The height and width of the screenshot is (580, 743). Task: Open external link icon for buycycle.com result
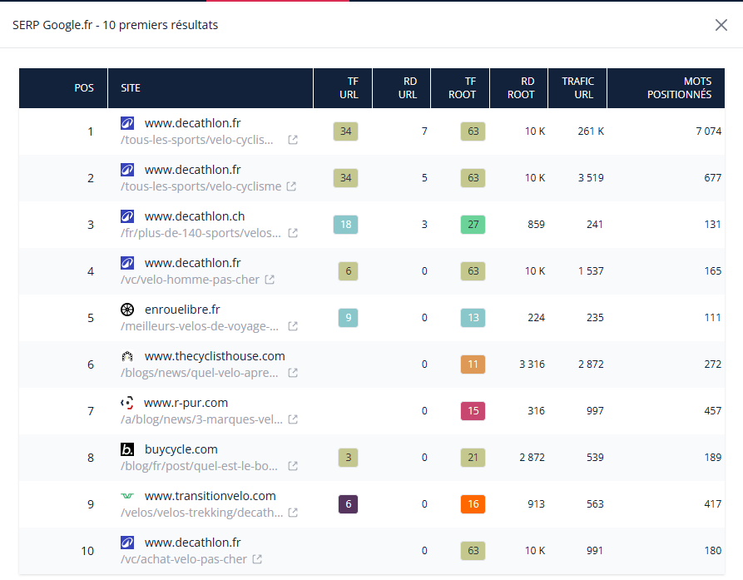point(293,466)
